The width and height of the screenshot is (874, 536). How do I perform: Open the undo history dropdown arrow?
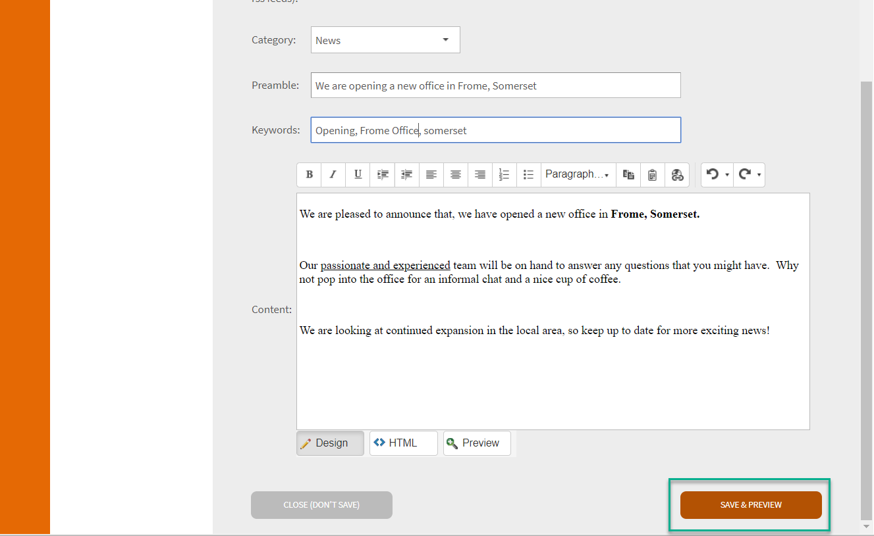pyautogui.click(x=727, y=175)
